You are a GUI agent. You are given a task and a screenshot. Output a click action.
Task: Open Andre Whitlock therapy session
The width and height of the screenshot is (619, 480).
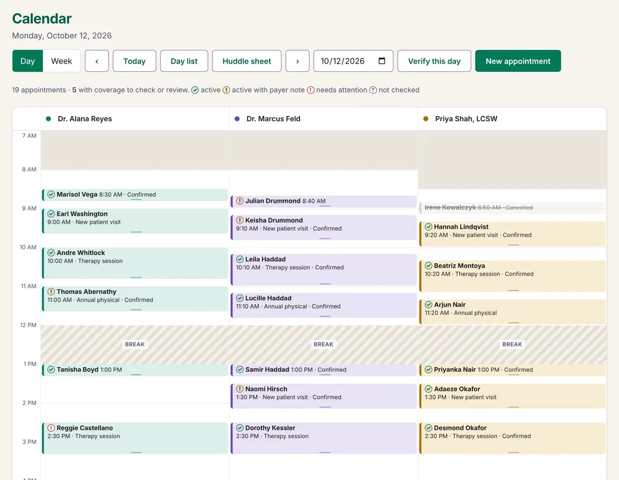[135, 263]
